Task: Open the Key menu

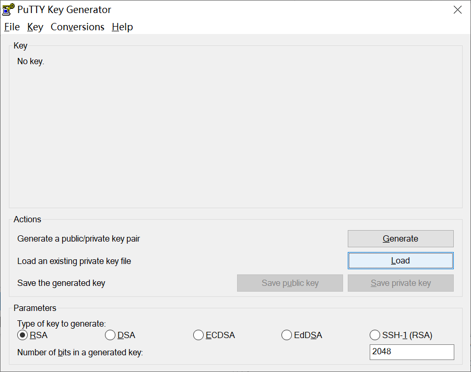Action: (x=35, y=27)
